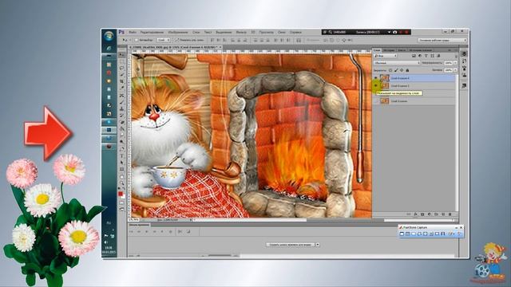Filter layers by adjustment layers icon
The height and width of the screenshot is (287, 511).
[x=420, y=56]
